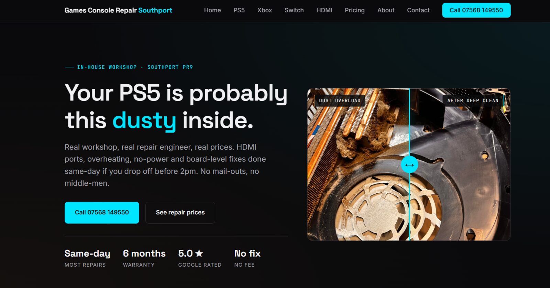
Task: Click the NO FEE label
Action: coord(244,265)
